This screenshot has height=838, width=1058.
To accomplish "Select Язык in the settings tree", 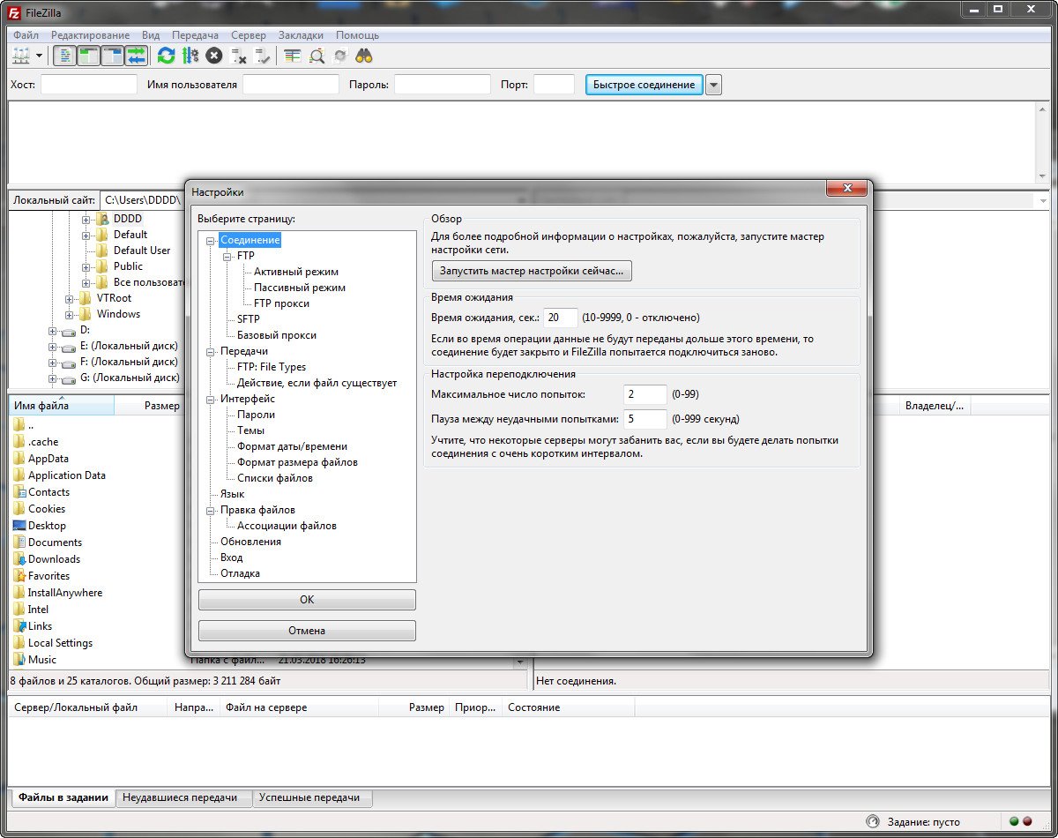I will tap(233, 494).
